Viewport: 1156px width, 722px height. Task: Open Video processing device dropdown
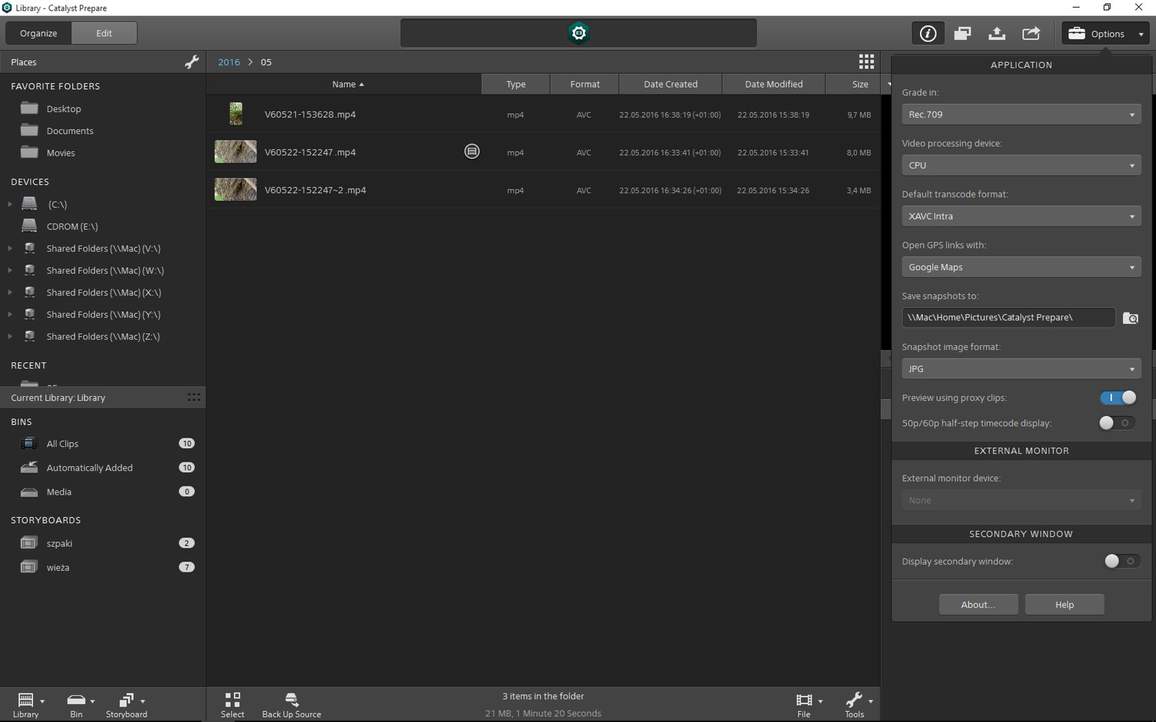(1021, 165)
